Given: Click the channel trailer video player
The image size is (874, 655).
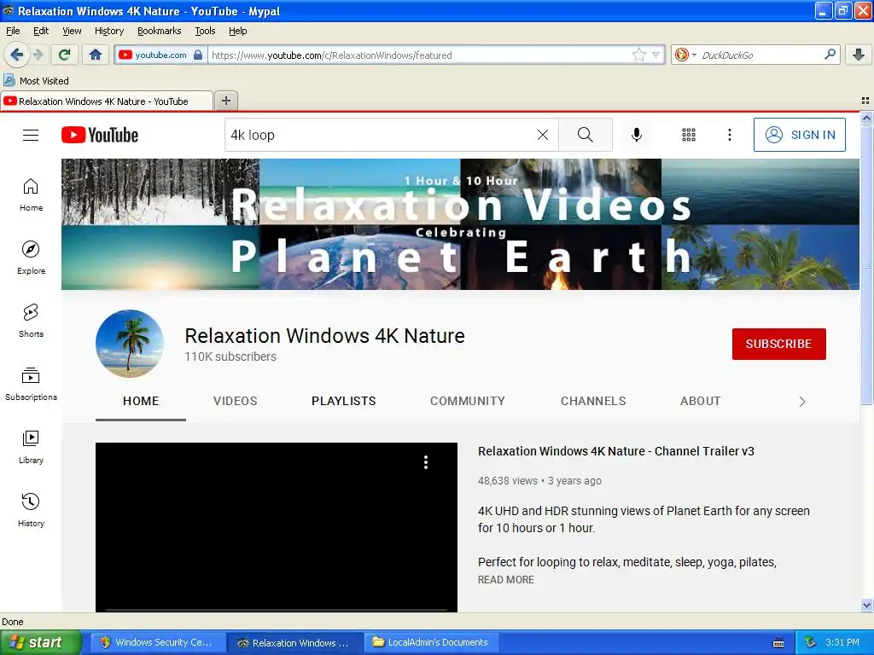Looking at the screenshot, I should (277, 527).
